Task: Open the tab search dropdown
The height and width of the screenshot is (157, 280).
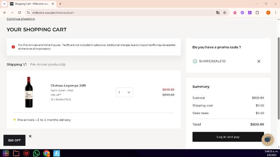Action: 4,4
